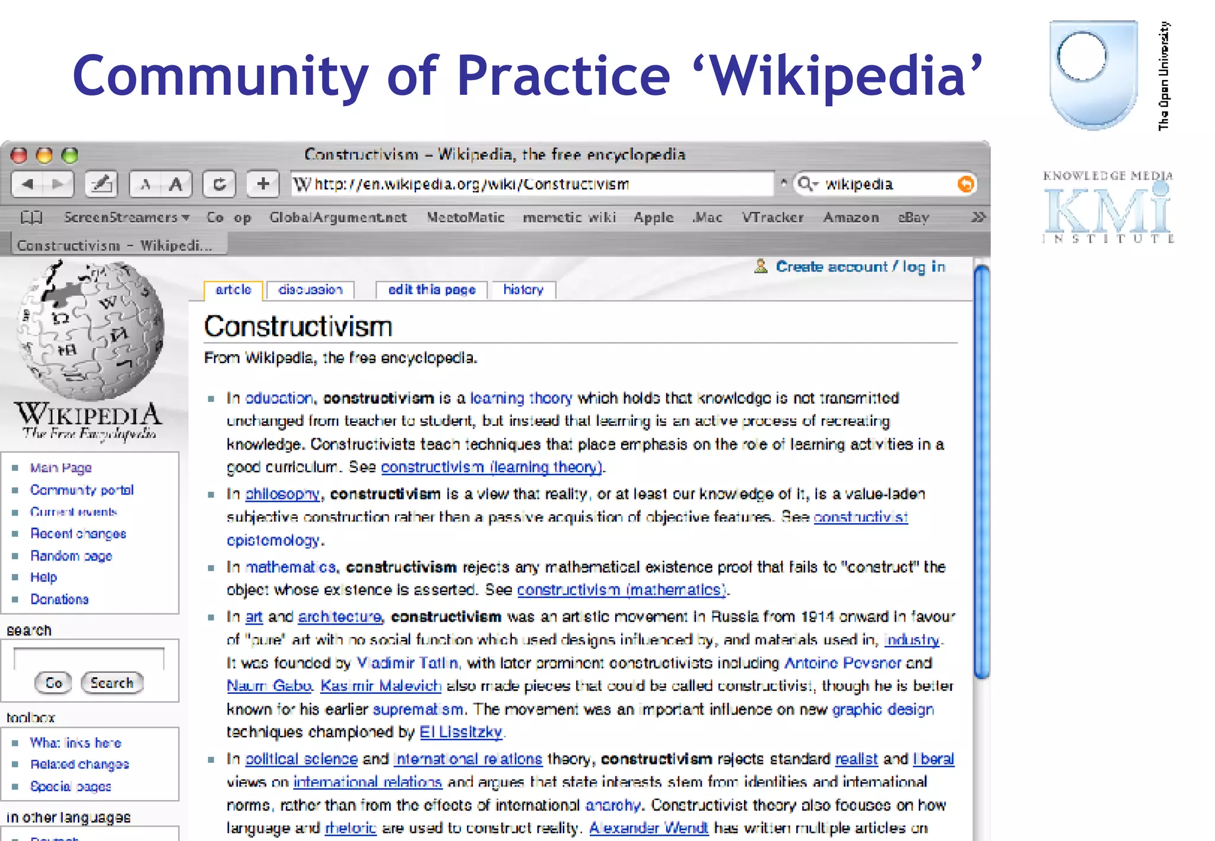Decrease text size with small A button

click(x=145, y=184)
